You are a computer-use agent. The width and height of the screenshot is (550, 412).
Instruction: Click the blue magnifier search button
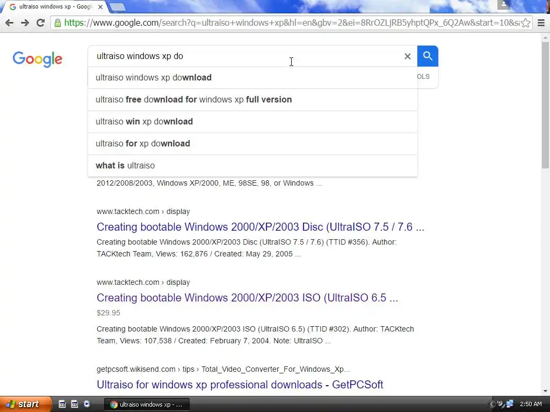coord(428,56)
